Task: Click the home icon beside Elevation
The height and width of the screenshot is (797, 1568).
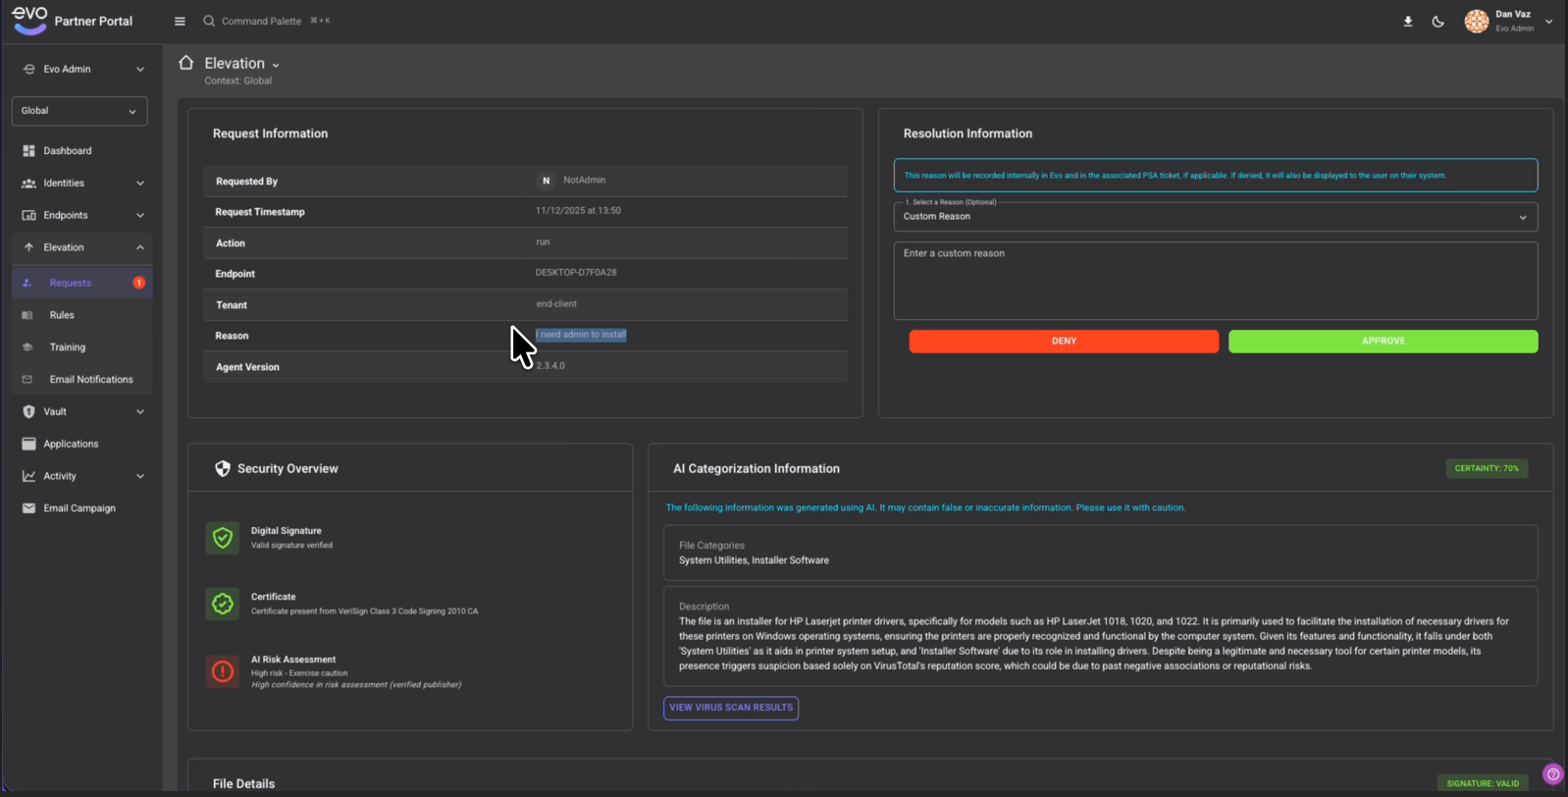Action: tap(186, 63)
